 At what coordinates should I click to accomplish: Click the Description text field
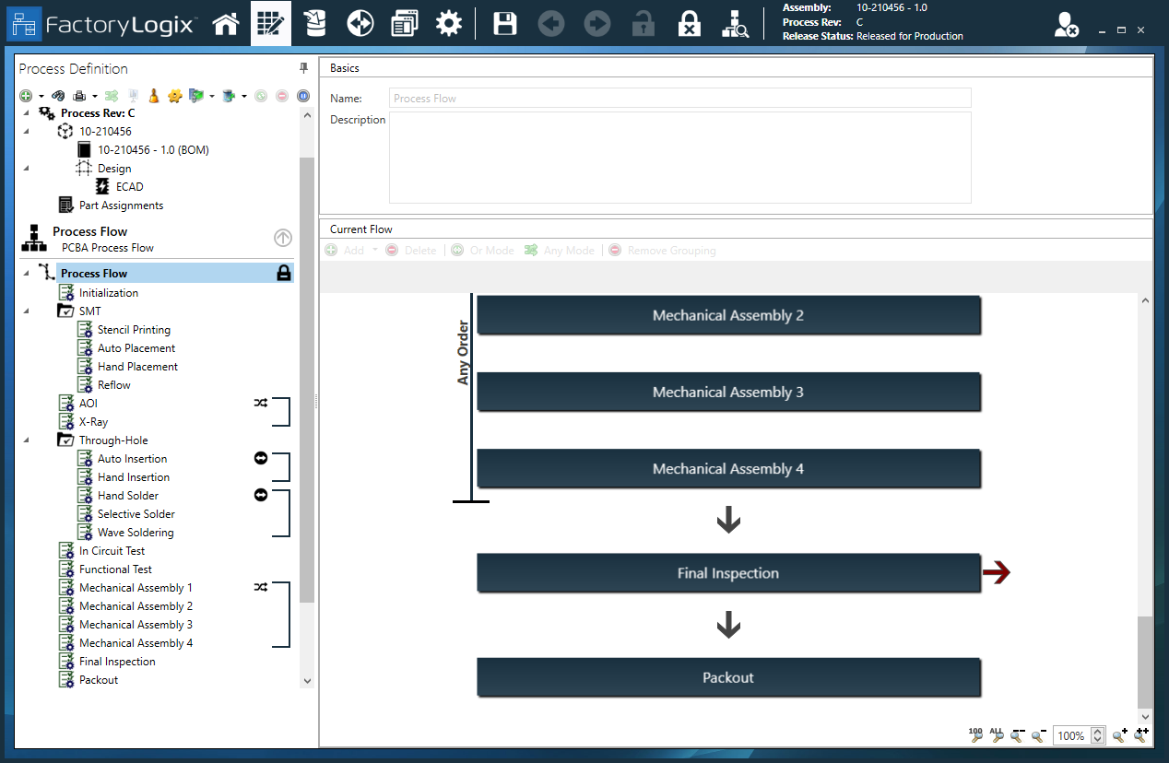[679, 157]
